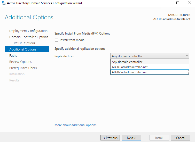Select Any domain controller from the list
Viewport: 195px width, 142px height.
click(x=150, y=62)
